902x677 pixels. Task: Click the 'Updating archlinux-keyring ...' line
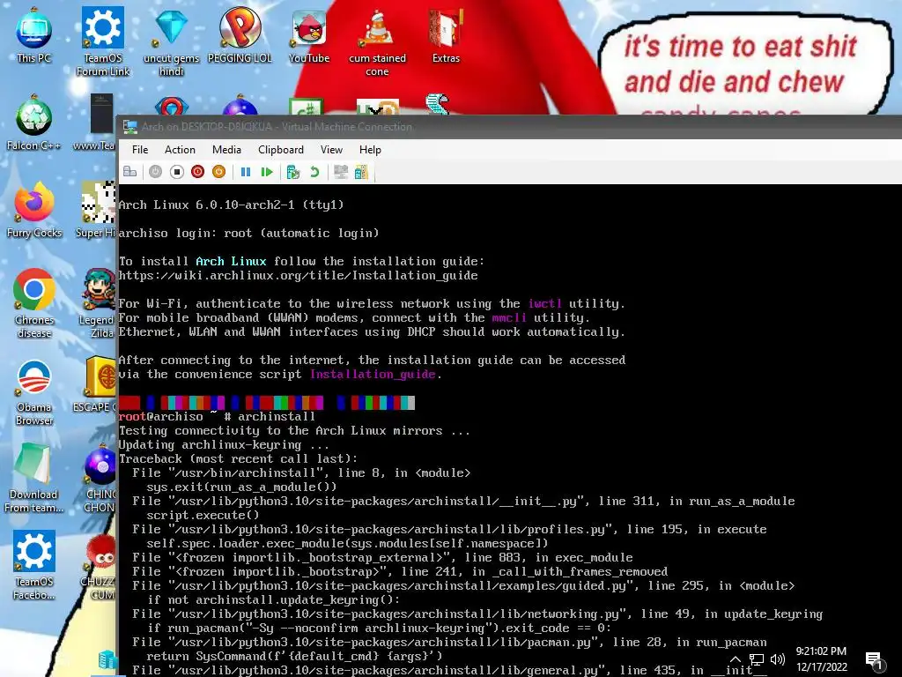(224, 445)
